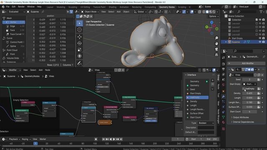Toggle render camera icon for Suzanne
The height and width of the screenshot is (150, 267).
click(264, 42)
